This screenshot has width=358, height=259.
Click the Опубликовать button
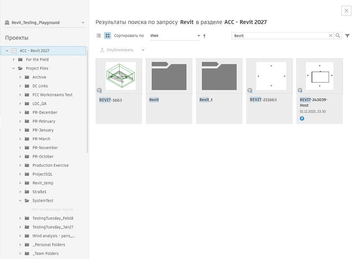(117, 50)
